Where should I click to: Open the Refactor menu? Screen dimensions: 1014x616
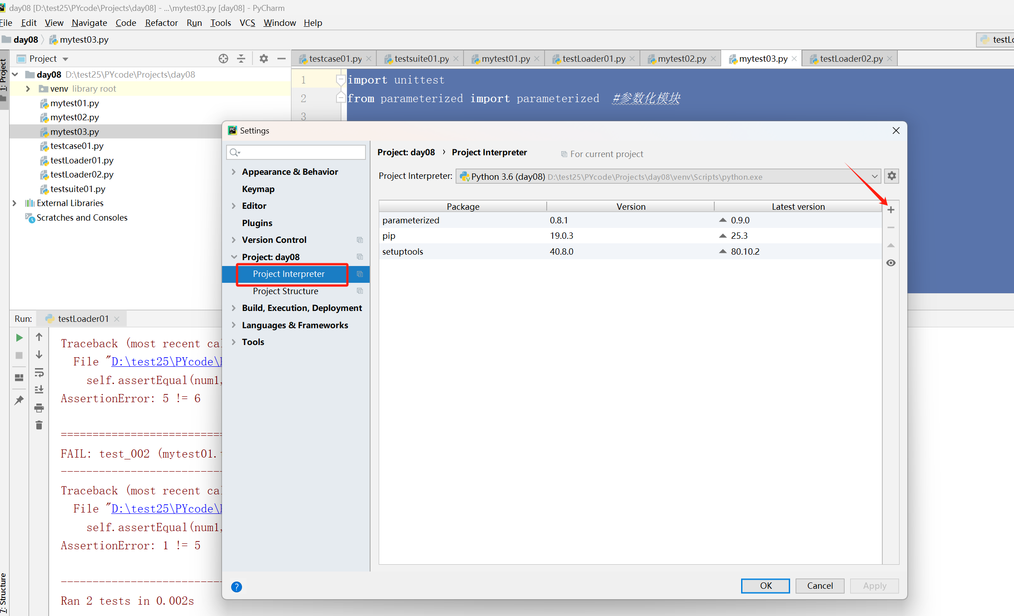point(161,23)
